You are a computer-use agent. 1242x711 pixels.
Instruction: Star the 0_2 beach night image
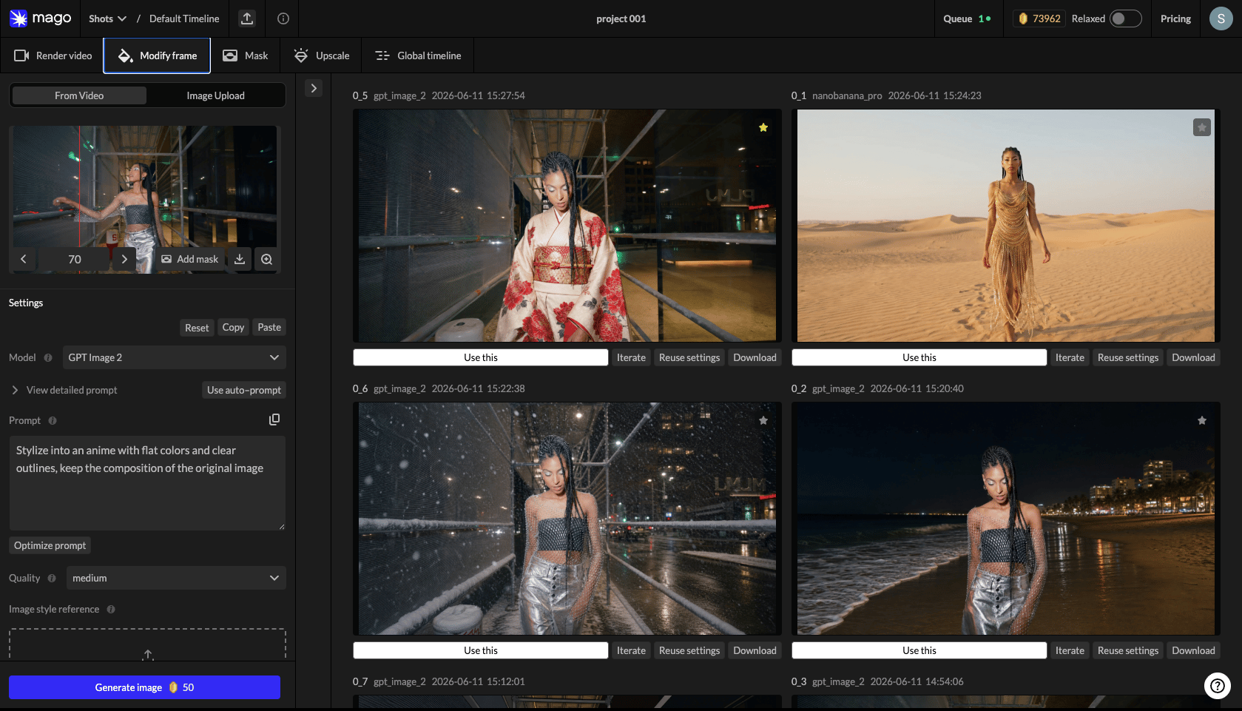point(1202,420)
